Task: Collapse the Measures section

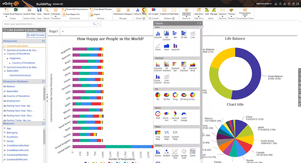Action: point(43,124)
